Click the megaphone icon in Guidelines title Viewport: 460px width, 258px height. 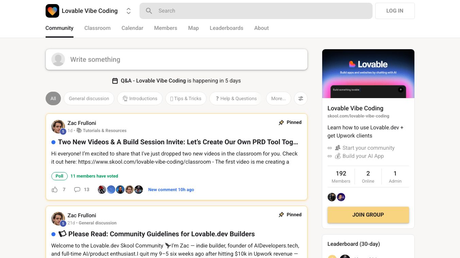63,234
